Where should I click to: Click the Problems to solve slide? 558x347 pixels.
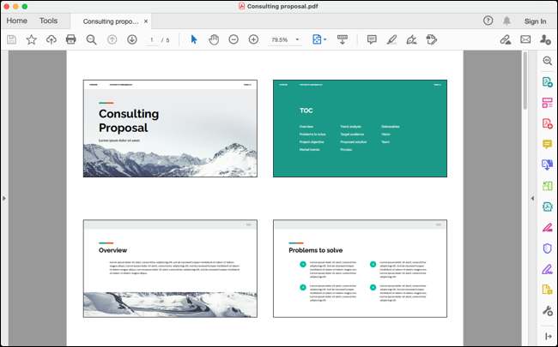tap(361, 268)
